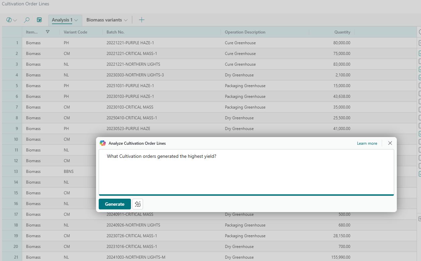Select batch 20240911-CRITICAL MASS cell

click(x=130, y=214)
